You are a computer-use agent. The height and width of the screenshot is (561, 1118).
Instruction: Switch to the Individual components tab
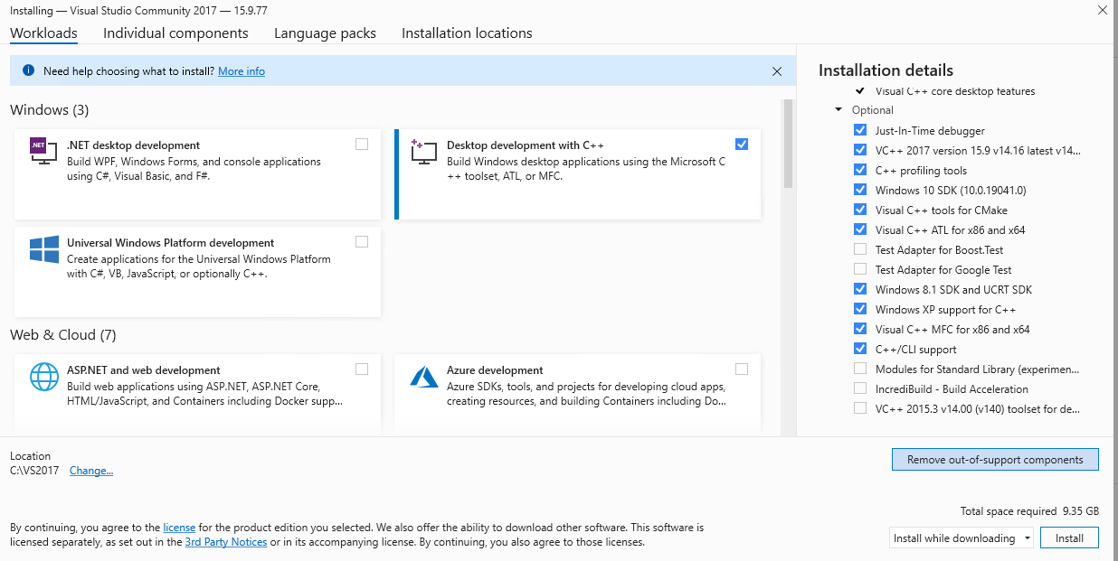click(x=175, y=33)
